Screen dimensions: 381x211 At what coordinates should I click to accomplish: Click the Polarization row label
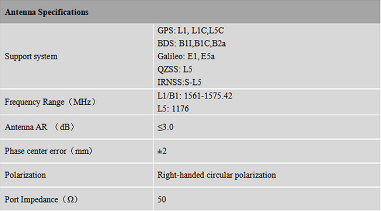click(x=25, y=174)
